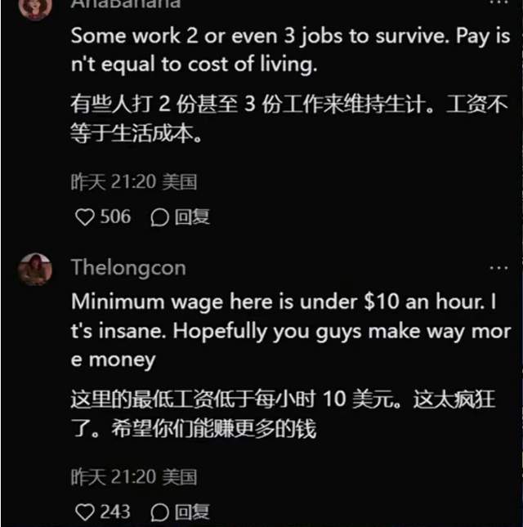523x527 pixels.
Task: Click the 506 like count
Action: [x=115, y=217]
